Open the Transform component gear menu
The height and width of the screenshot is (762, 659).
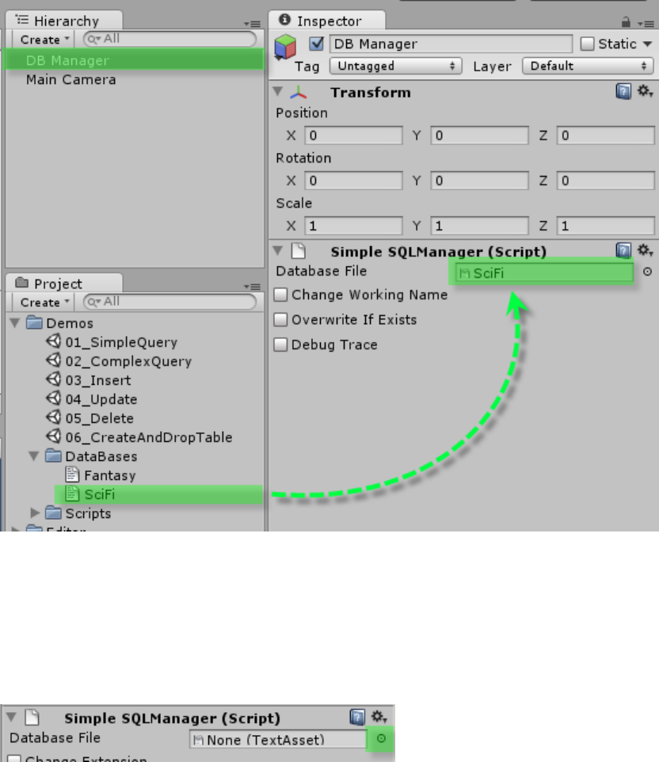(x=645, y=91)
